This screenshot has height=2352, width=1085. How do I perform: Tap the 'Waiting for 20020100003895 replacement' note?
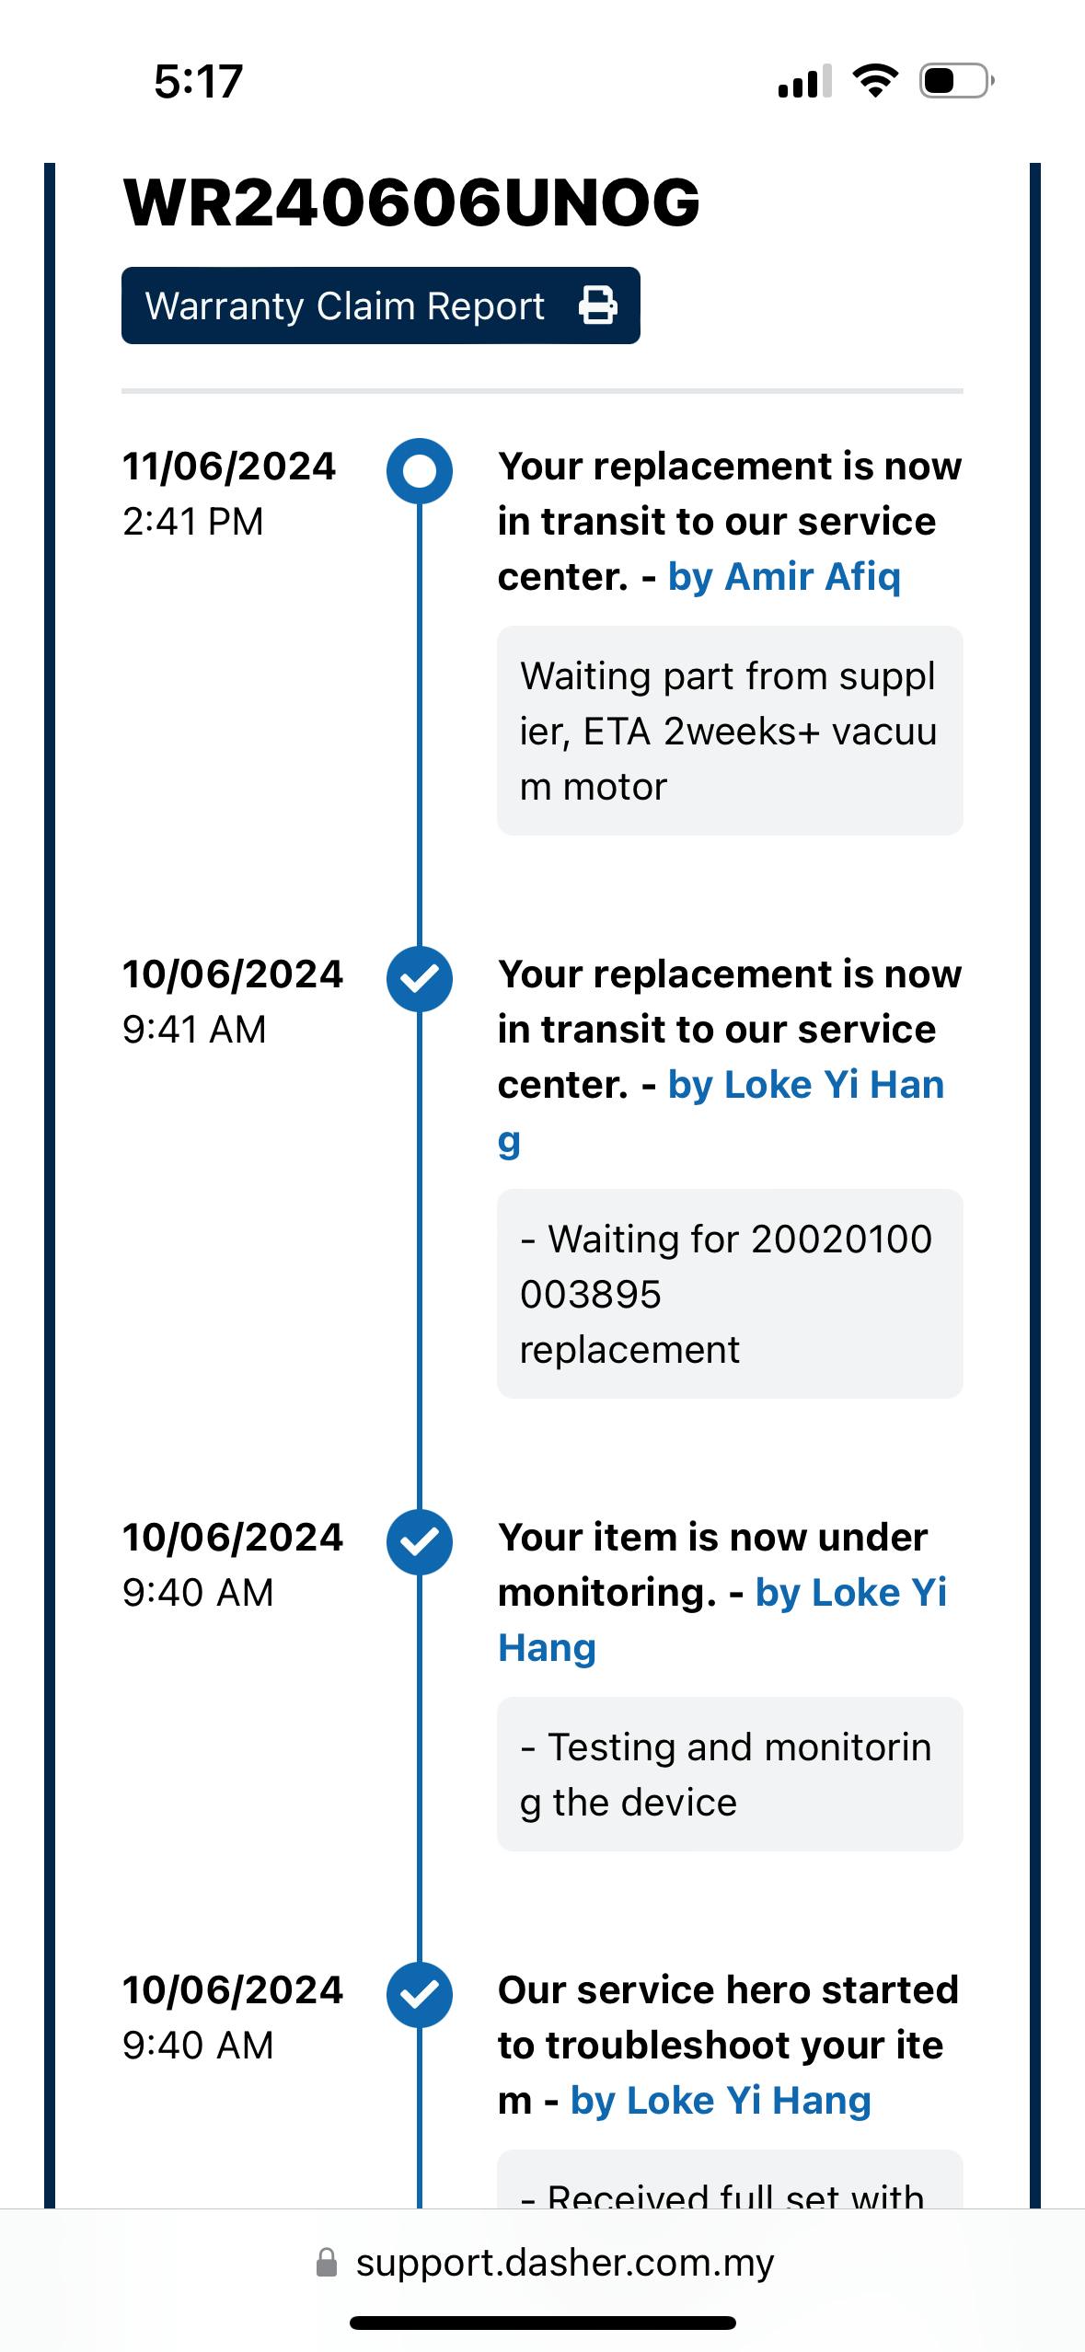coord(730,1294)
